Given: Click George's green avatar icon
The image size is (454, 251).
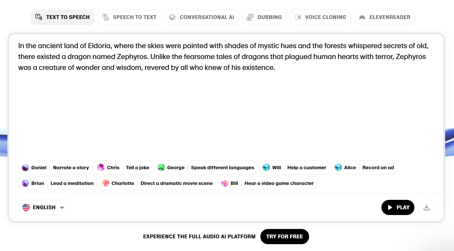Looking at the screenshot, I should point(161,167).
